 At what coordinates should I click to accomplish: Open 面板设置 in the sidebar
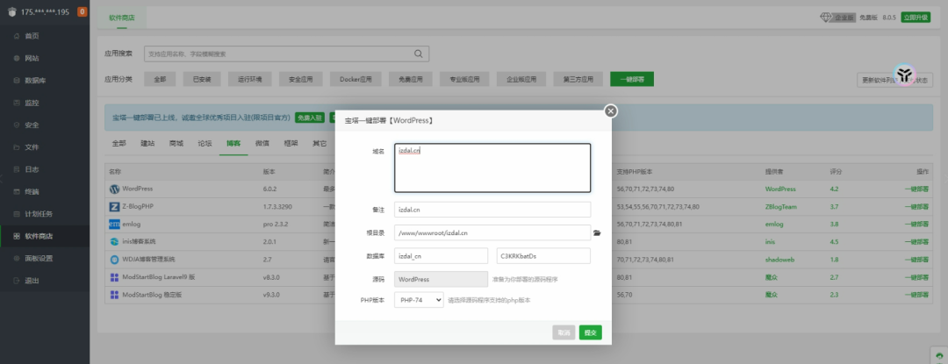click(39, 259)
